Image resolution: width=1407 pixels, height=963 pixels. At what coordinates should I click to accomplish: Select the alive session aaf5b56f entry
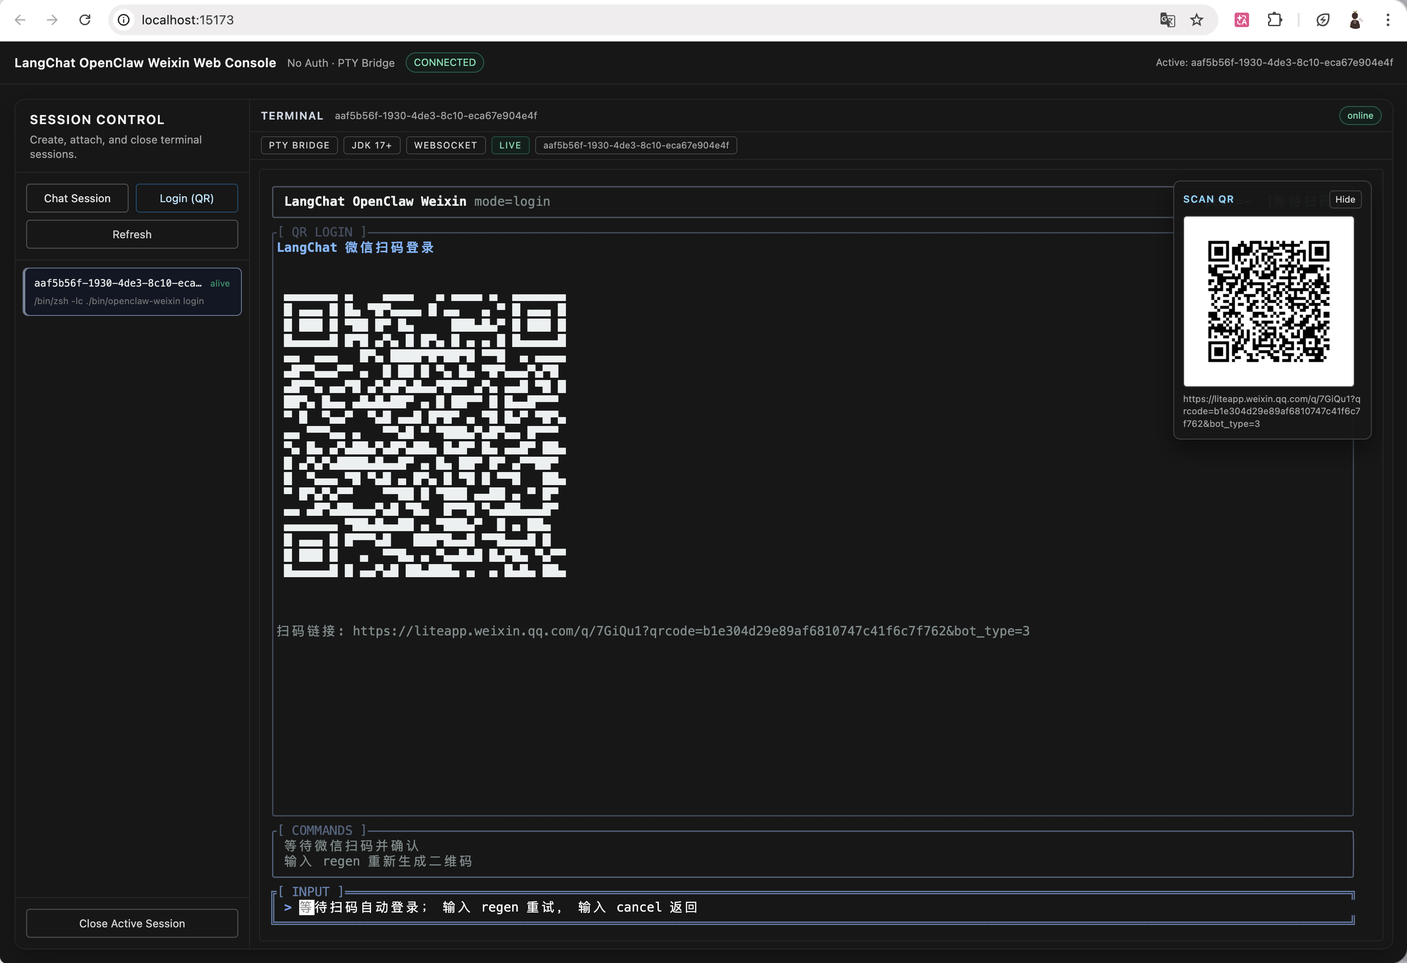tap(132, 292)
